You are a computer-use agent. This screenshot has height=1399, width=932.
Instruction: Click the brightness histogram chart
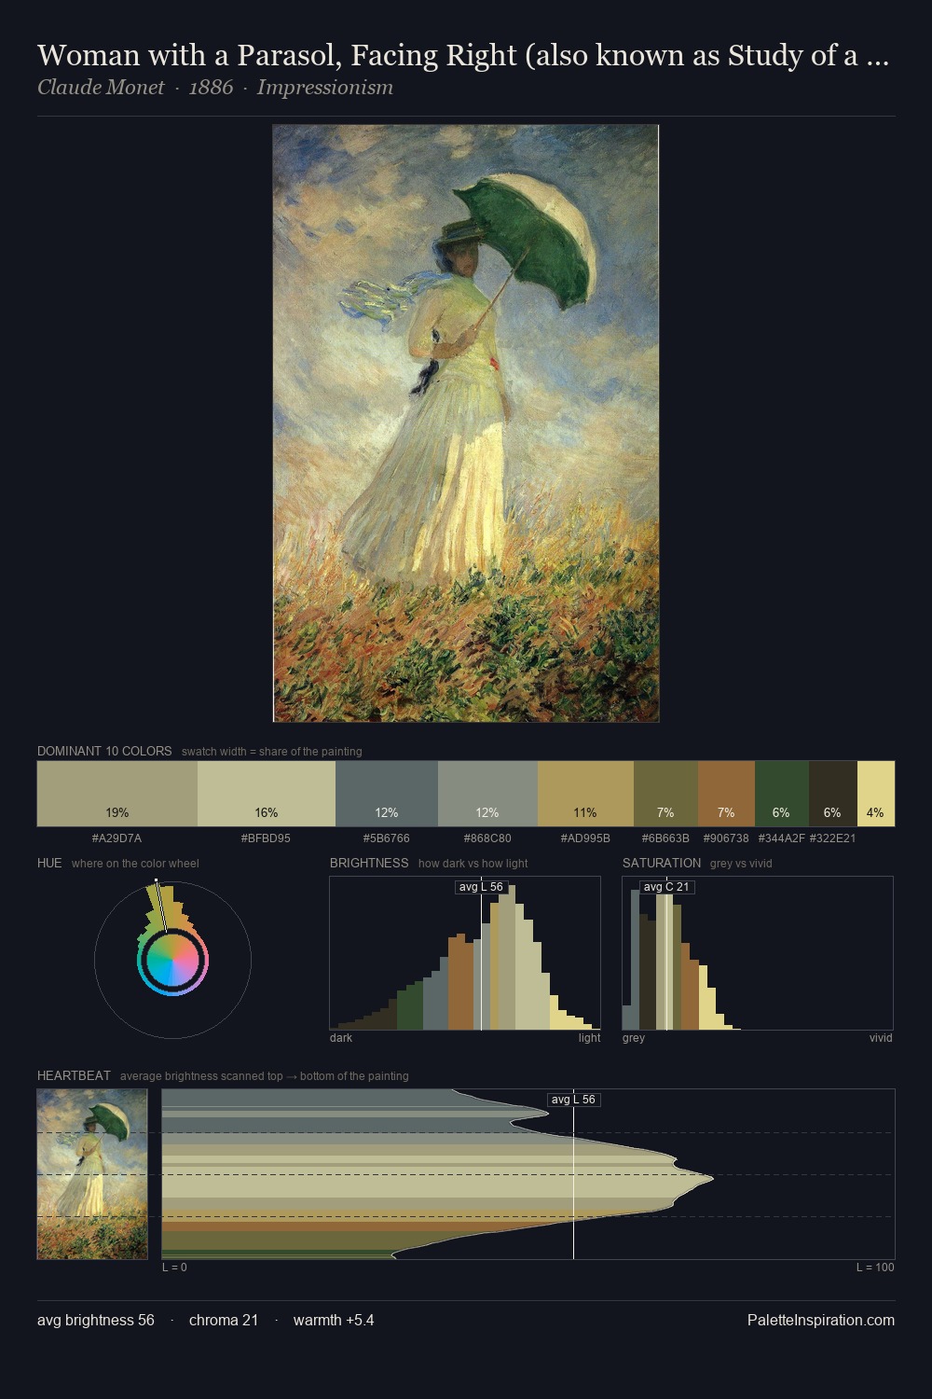click(x=465, y=953)
